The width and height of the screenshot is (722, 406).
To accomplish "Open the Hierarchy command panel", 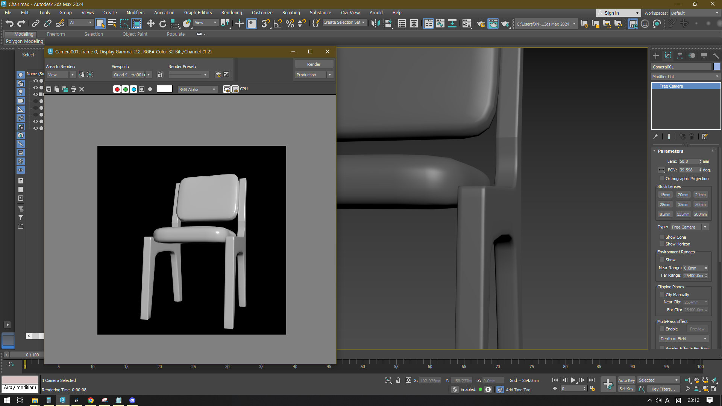I will coord(680,56).
